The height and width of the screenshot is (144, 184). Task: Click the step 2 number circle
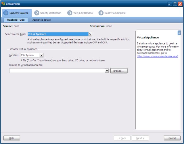point(37,13)
